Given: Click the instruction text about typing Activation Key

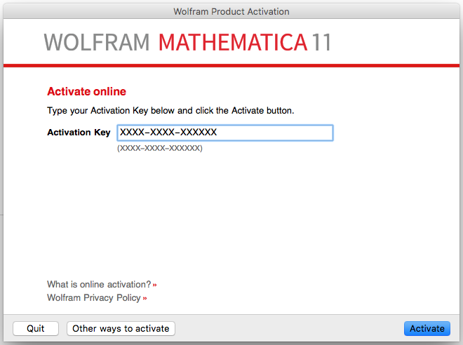Looking at the screenshot, I should (170, 110).
